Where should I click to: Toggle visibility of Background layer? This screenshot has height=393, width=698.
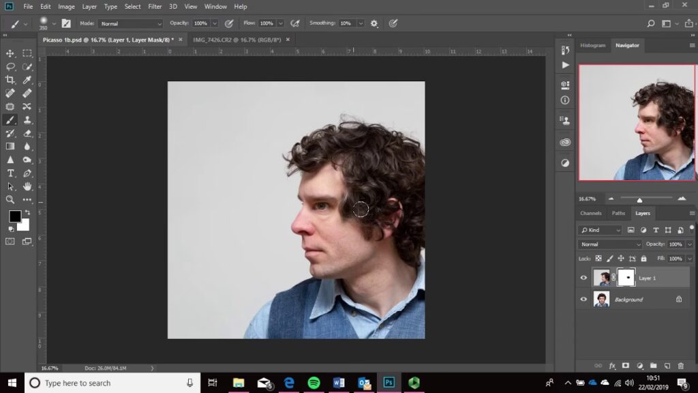click(583, 299)
